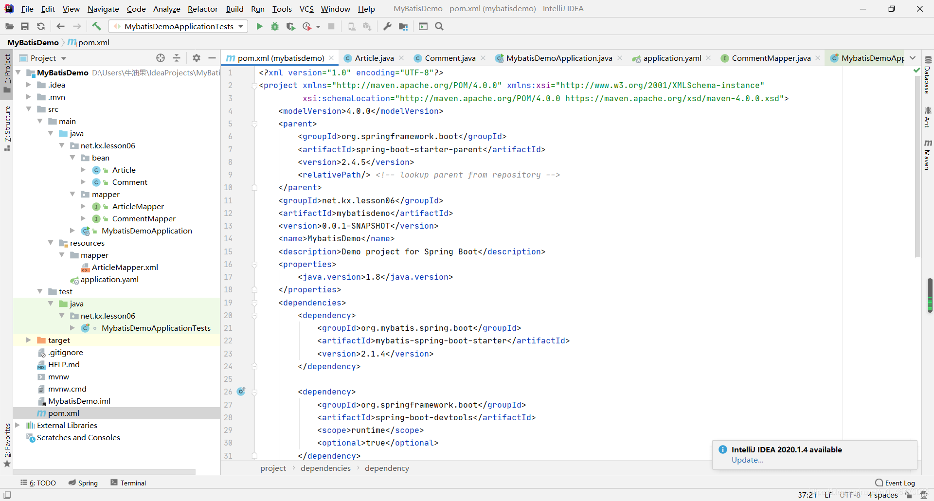
Task: Run MybatisDemoApplicationTests with the green play icon
Action: pyautogui.click(x=259, y=26)
